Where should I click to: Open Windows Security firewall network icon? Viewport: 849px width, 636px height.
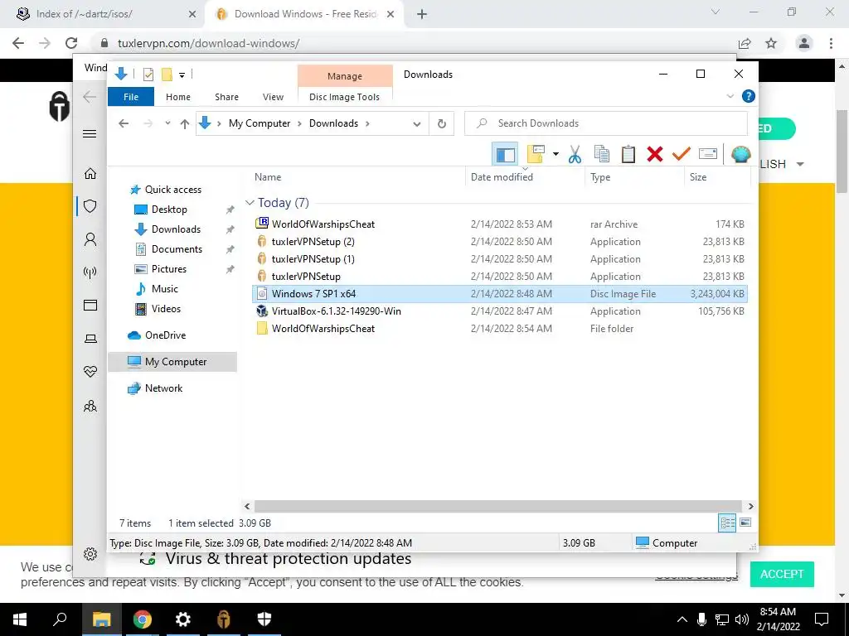click(90, 272)
